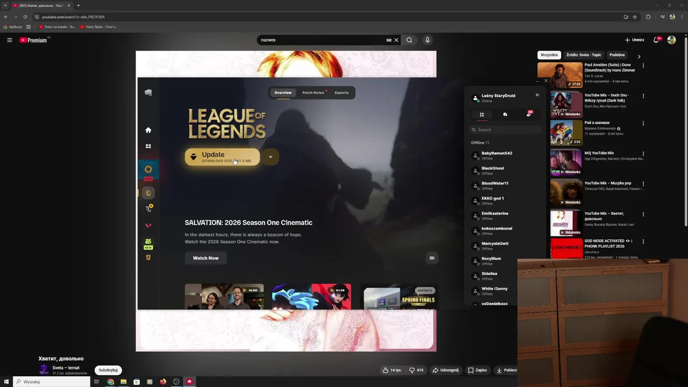The image size is (688, 387).
Task: Click the background video camera icon
Action: [432, 258]
